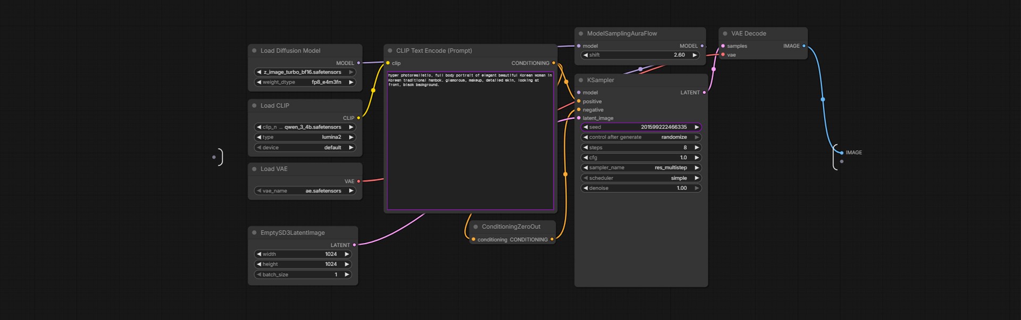Click the CLIP output socket of Load CLIP

point(358,118)
